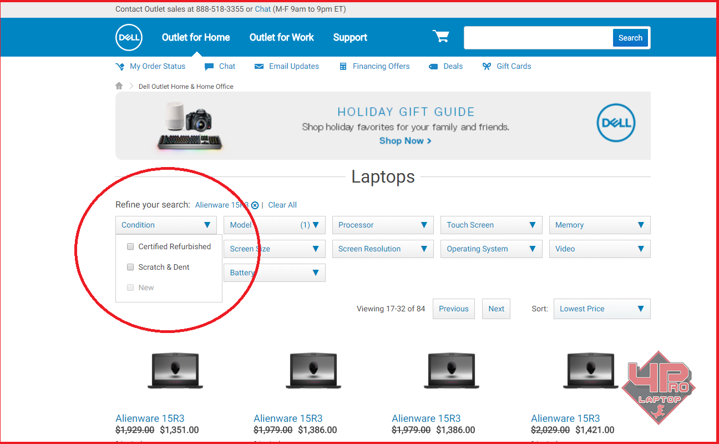Click the "Viewing 17-32 of 84" text
Screen dimensions: 719x444
[391, 309]
